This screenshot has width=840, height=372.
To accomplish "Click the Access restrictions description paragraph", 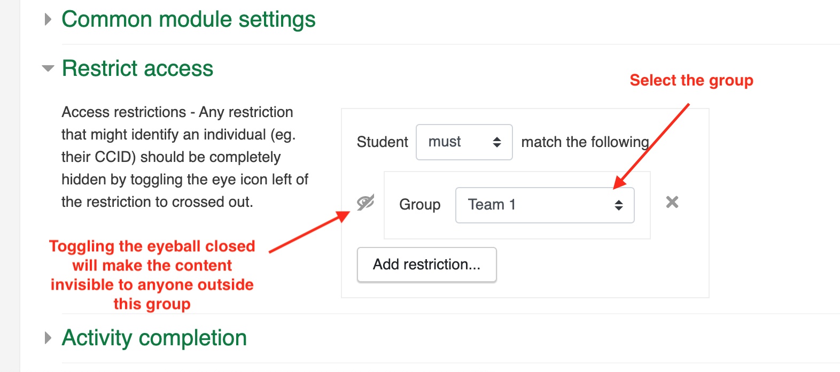I will 185,157.
